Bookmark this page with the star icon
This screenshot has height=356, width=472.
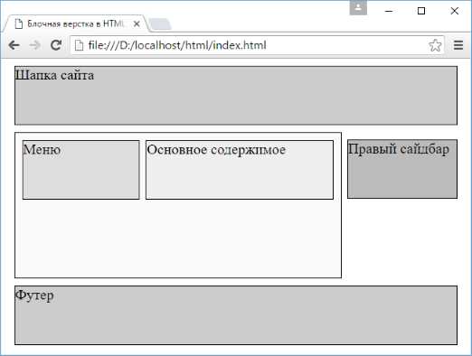(x=435, y=45)
